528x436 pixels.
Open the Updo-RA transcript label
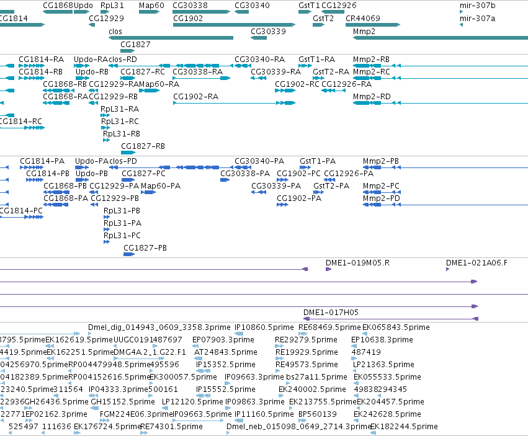(x=91, y=60)
